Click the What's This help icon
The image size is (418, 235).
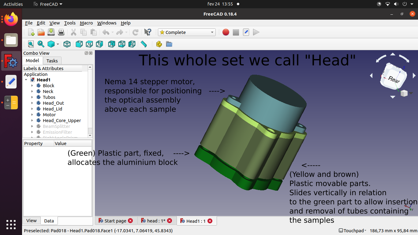point(148,32)
